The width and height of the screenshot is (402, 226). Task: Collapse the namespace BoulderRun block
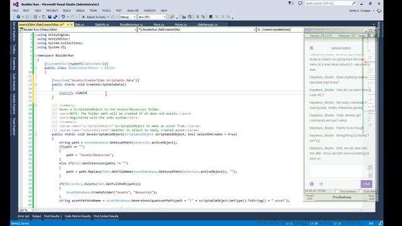36,55
